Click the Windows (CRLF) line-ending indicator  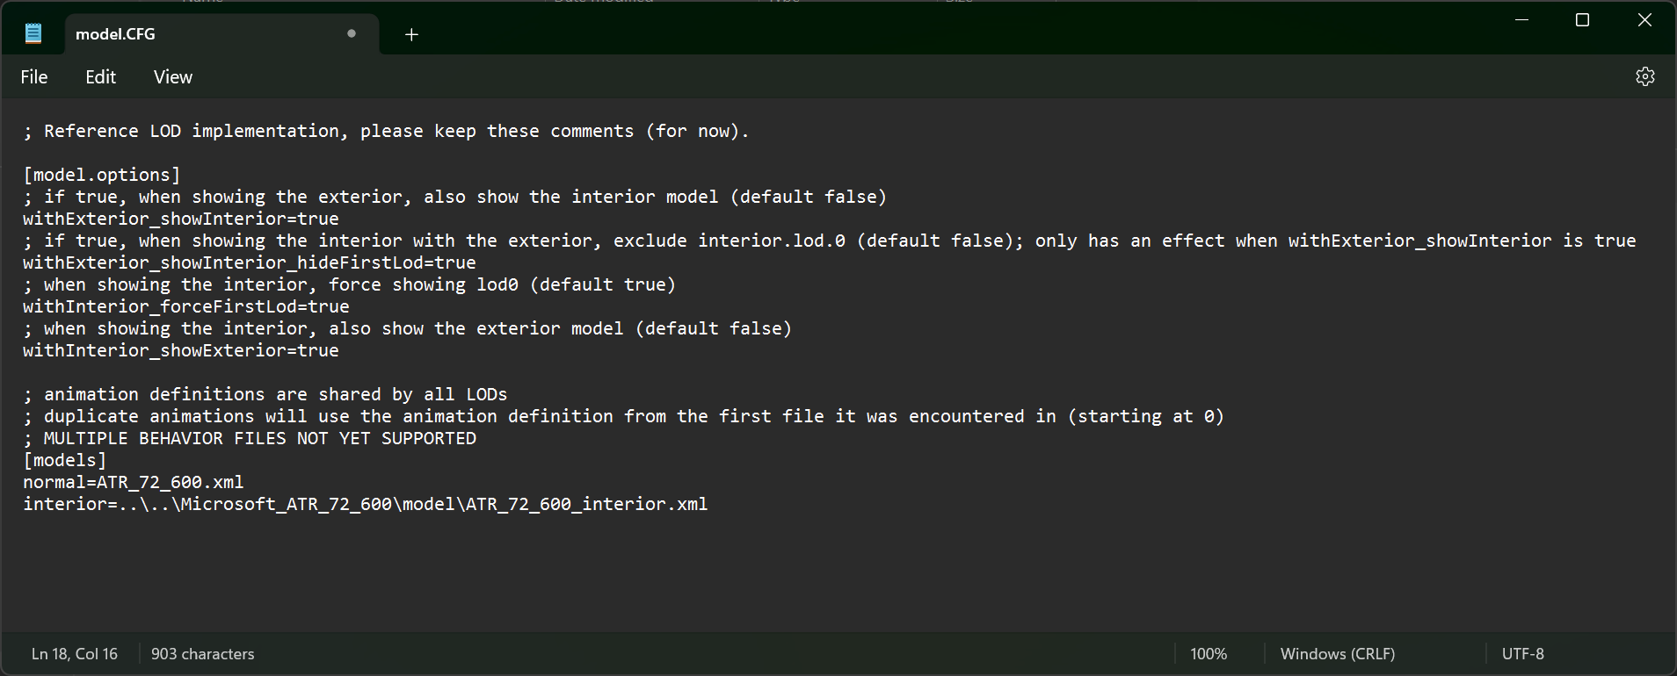(x=1337, y=653)
